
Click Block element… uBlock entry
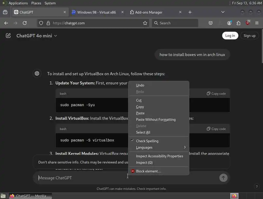(159, 171)
